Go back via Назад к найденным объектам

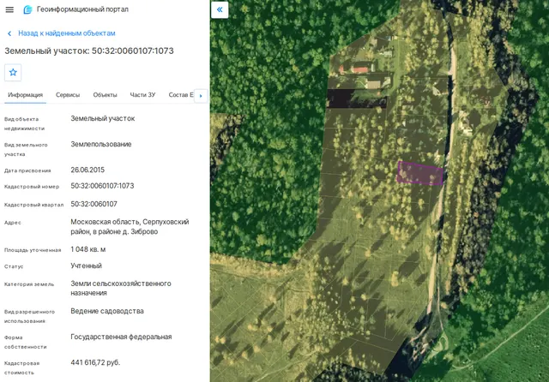coord(67,33)
